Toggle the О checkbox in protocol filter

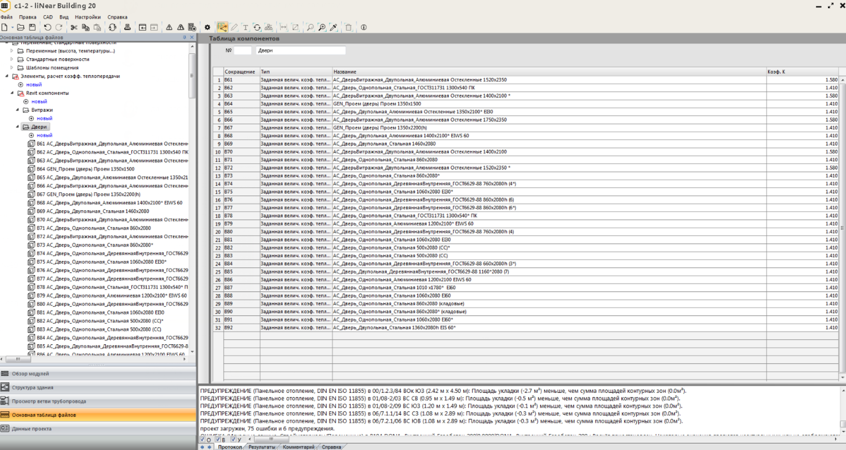click(x=203, y=440)
